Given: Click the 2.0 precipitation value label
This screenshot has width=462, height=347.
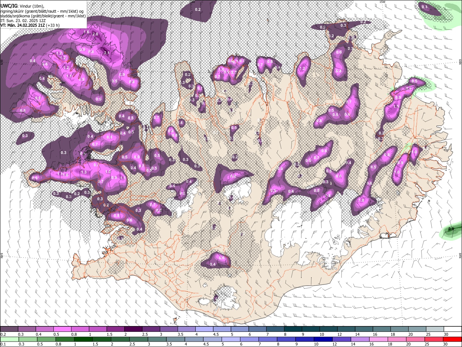Looking at the screenshot, I should 95,34.
